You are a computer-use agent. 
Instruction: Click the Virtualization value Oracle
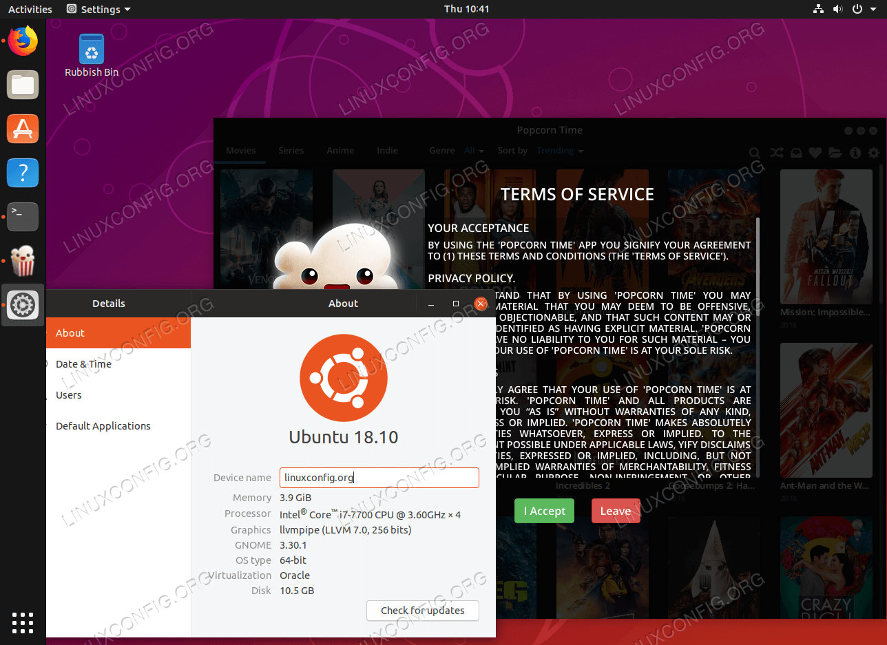295,575
